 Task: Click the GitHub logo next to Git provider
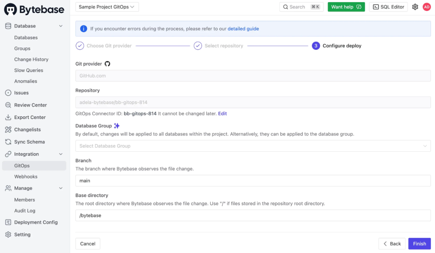tap(108, 64)
